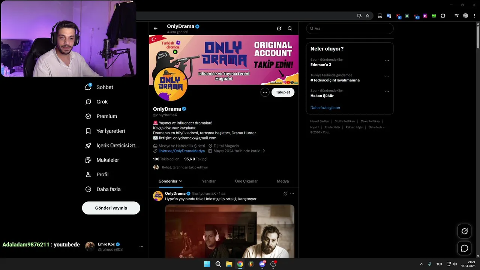480x270 pixels.
Task: Switch to the Yanıtlar tab
Action: tap(208, 181)
